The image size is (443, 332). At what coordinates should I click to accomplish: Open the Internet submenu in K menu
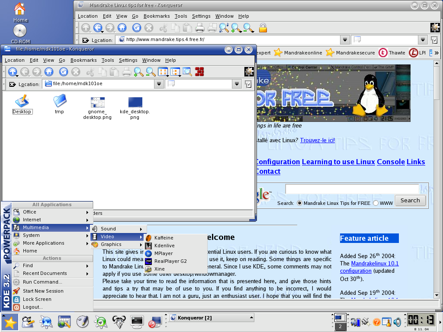tap(52, 220)
